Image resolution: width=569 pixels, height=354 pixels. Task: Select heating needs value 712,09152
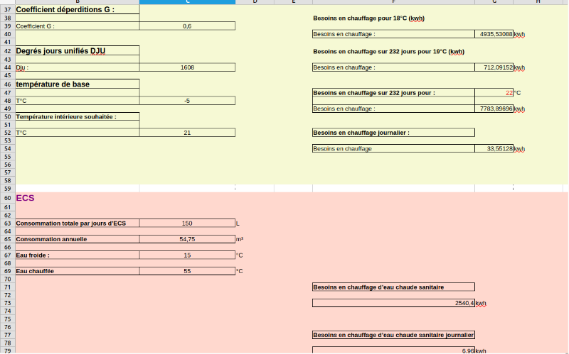pos(494,67)
